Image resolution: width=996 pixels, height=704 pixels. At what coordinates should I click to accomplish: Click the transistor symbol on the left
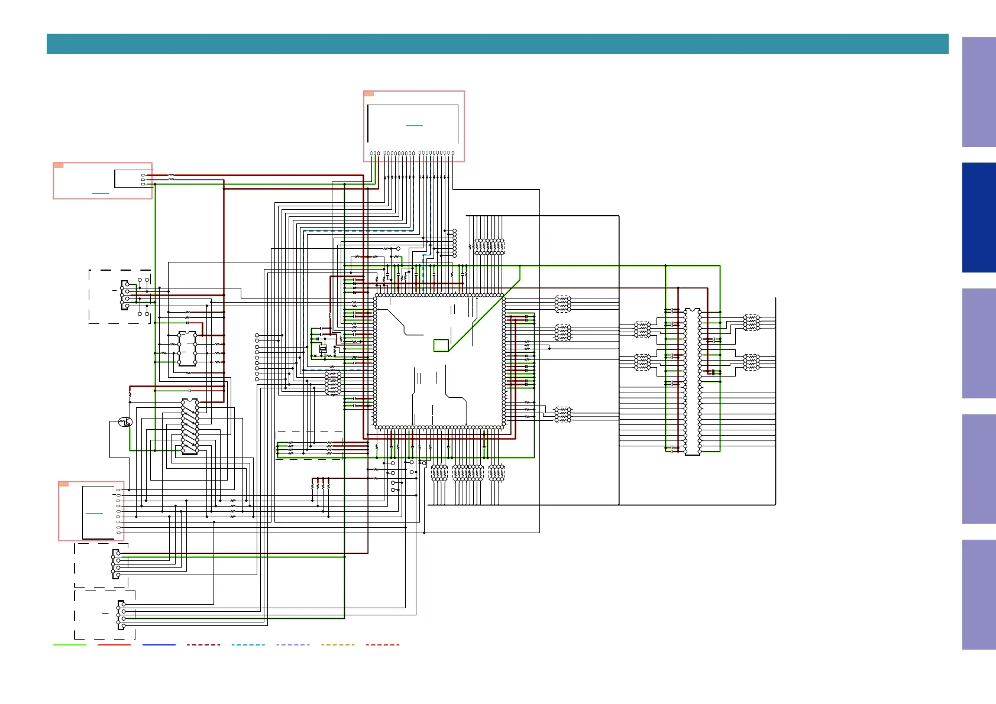coord(125,422)
